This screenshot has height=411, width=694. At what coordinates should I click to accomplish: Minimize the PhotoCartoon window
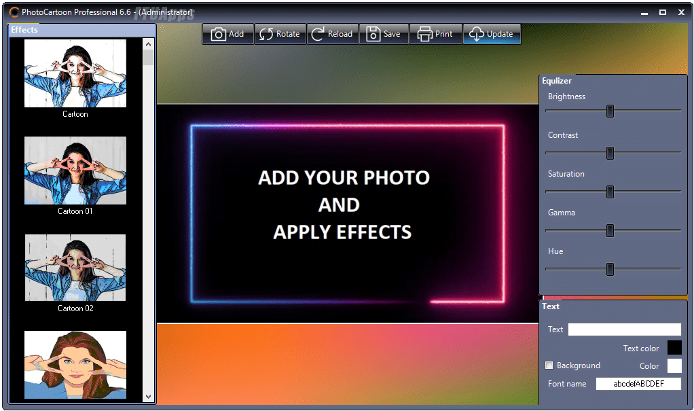tap(644, 12)
